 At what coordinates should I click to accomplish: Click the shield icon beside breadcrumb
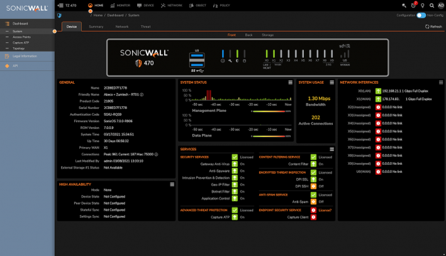coord(59,15)
